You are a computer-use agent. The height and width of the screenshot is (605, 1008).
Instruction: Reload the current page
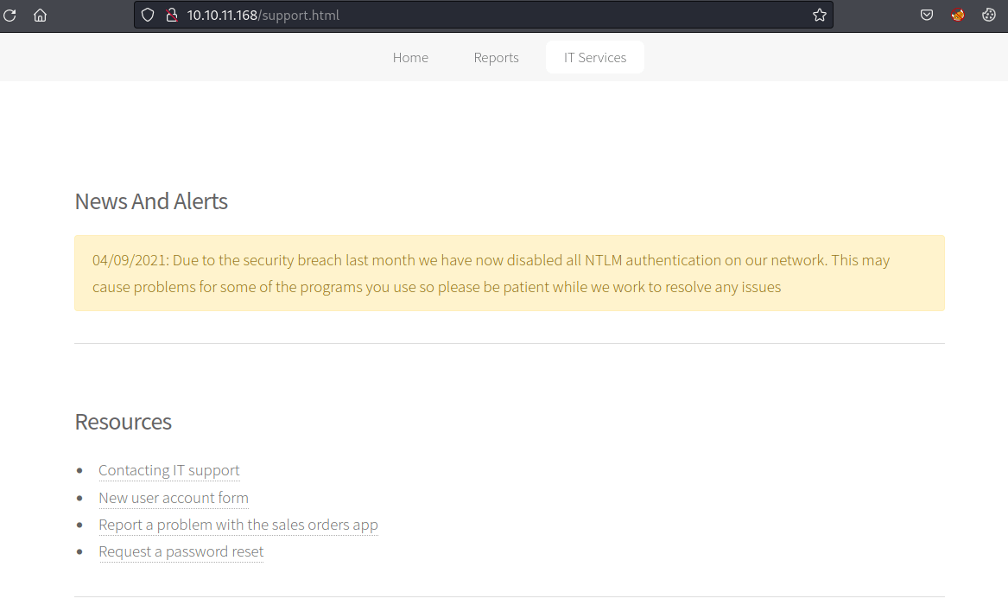[10, 15]
